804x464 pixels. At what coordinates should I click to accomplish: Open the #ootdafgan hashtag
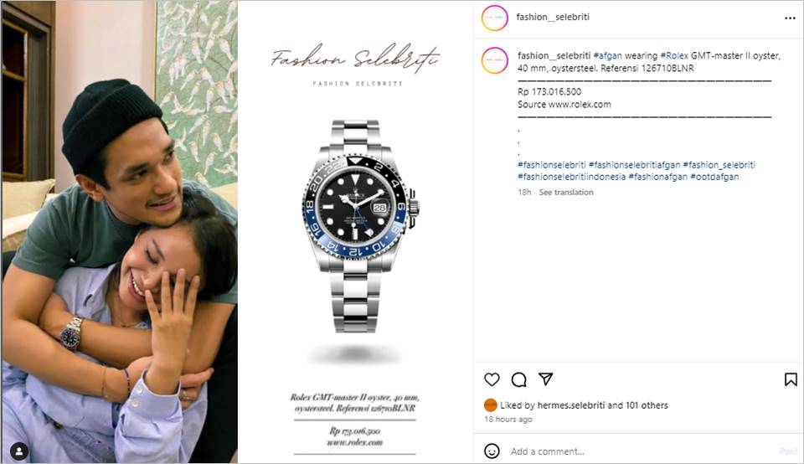(714, 177)
